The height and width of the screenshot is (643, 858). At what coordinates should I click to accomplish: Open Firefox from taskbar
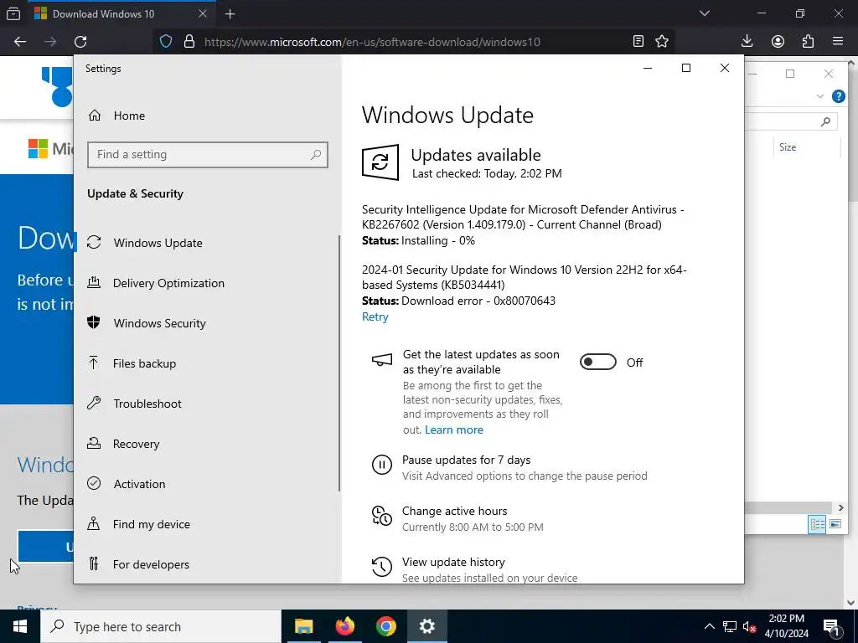coord(344,626)
